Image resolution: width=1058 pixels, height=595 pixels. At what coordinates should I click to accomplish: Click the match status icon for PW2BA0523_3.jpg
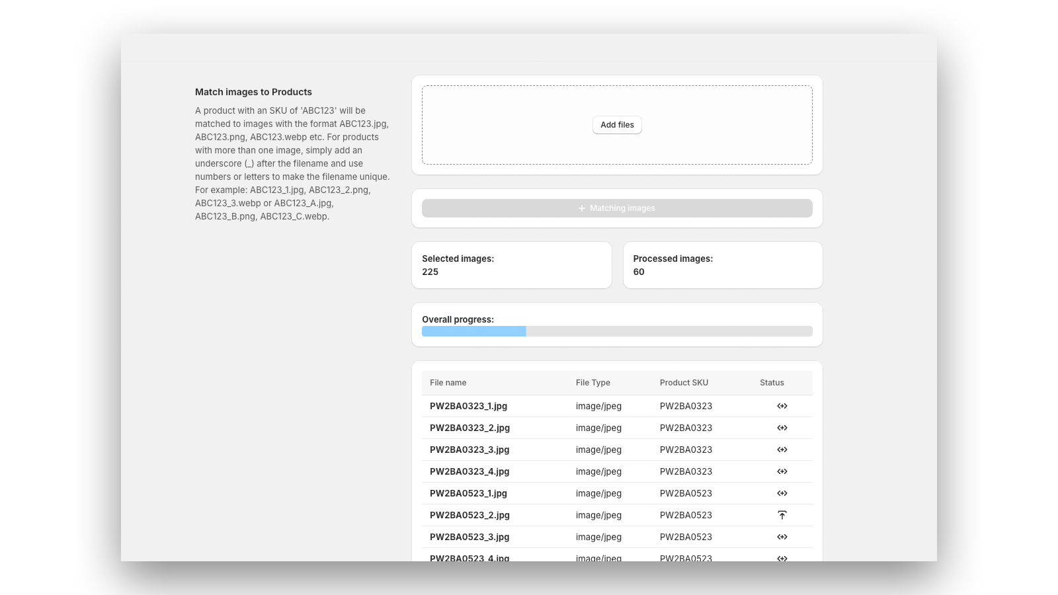click(x=782, y=536)
